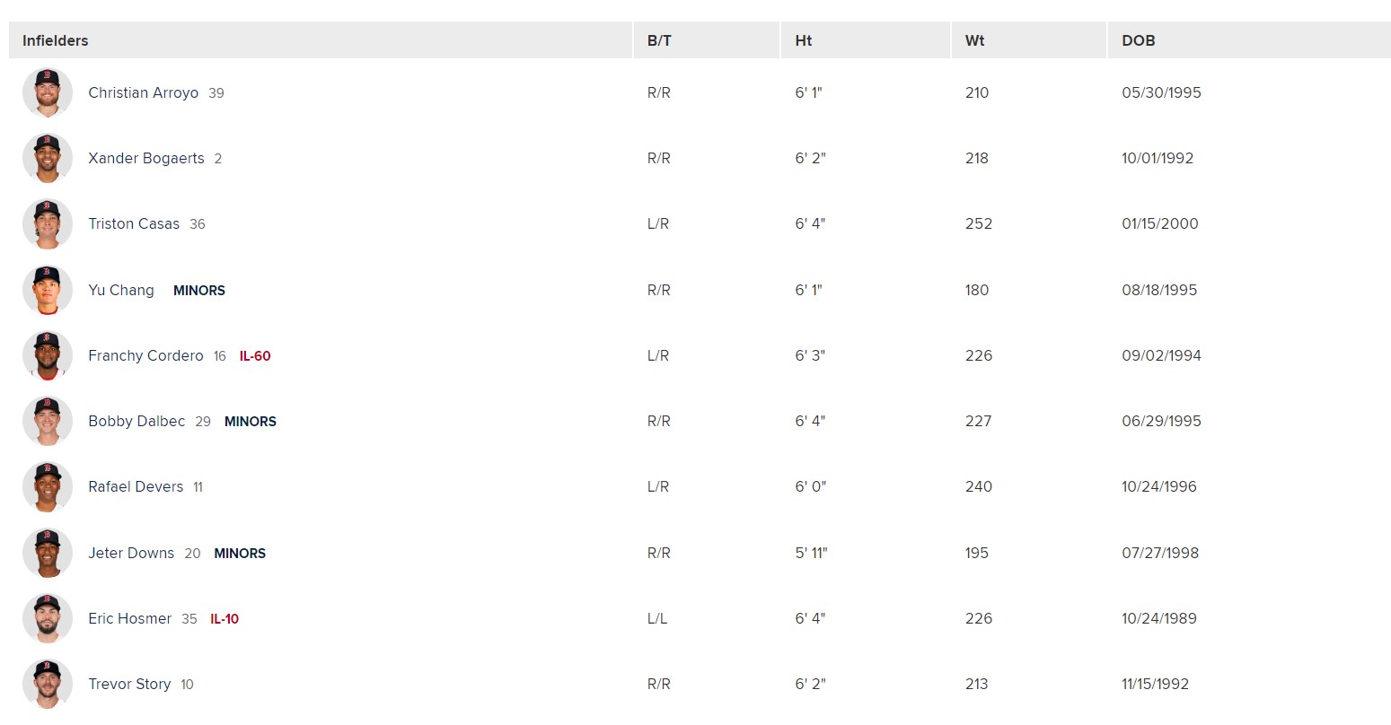Select Yu Chang's headshot image

pos(47,290)
